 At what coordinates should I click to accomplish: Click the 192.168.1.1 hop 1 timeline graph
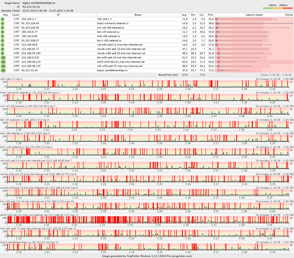point(148,84)
